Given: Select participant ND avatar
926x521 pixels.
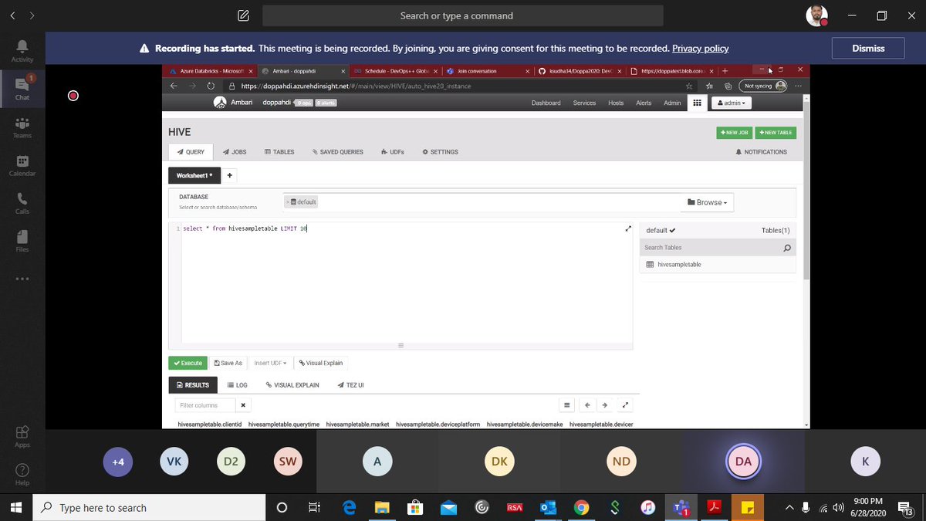Looking at the screenshot, I should point(621,462).
